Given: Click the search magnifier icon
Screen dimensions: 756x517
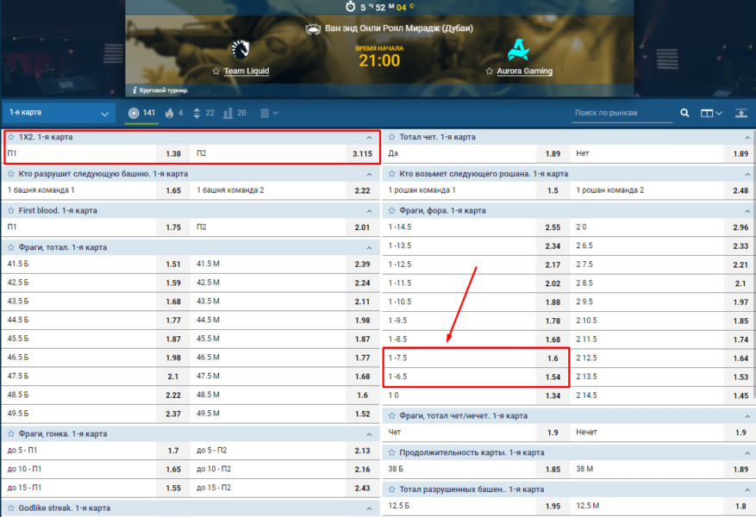Looking at the screenshot, I should pos(684,113).
